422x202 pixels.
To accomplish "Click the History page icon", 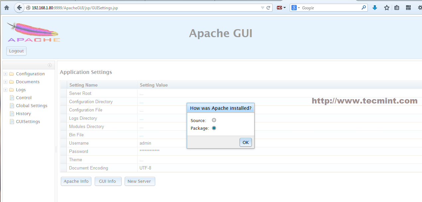I will tap(12, 113).
